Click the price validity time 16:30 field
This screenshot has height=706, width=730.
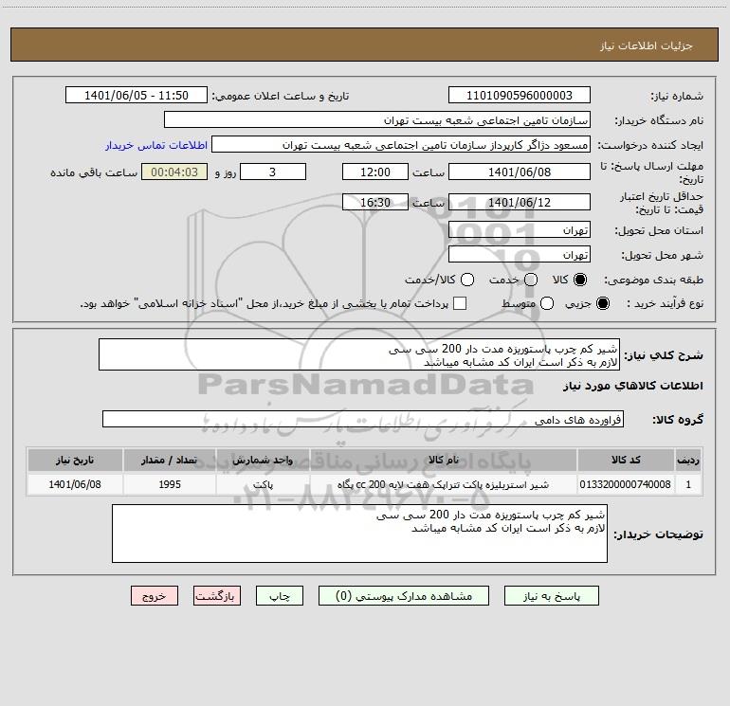click(375, 202)
